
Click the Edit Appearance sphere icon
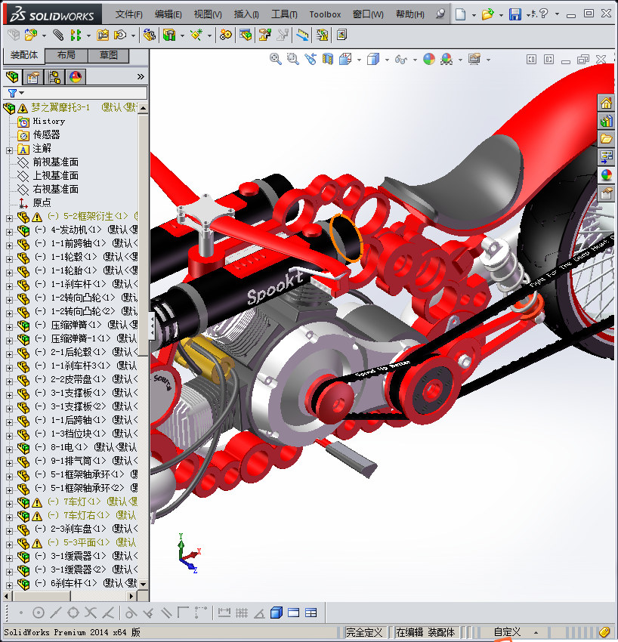(x=429, y=60)
